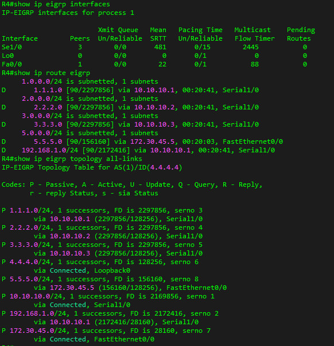Click topology entry '3.3.3.0/24'
This screenshot has height=346, width=334.
[30, 245]
